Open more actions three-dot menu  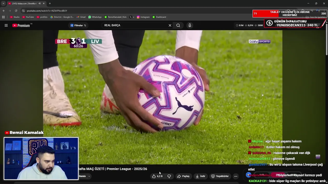click(236, 176)
